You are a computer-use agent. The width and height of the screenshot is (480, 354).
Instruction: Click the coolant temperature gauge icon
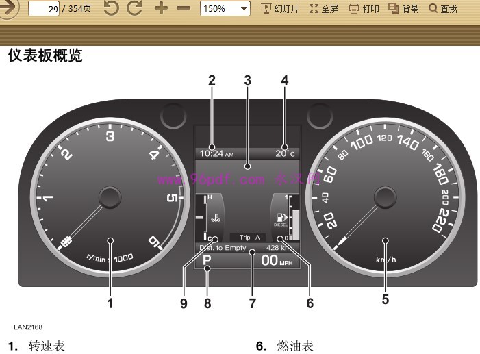216,218
